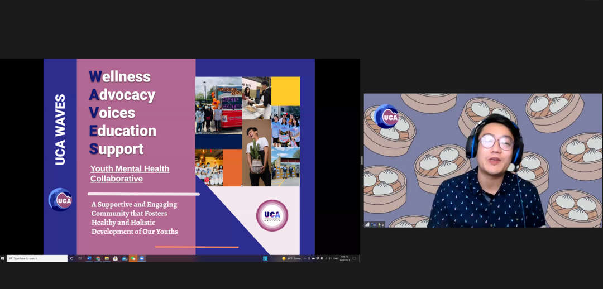603x289 pixels.
Task: Click the 'Advocacy' heading on the slide
Action: pyautogui.click(x=122, y=94)
